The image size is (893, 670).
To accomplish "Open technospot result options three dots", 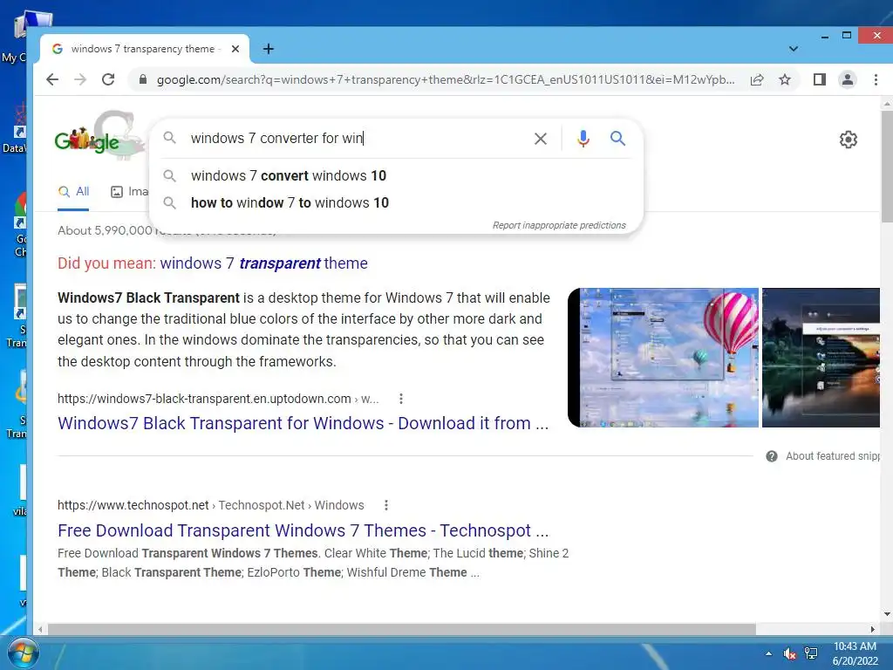I will point(386,505).
